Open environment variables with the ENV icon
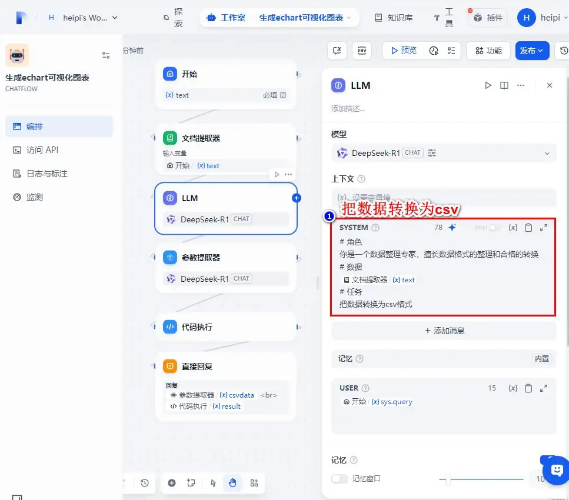The height and width of the screenshot is (500, 569). point(362,51)
